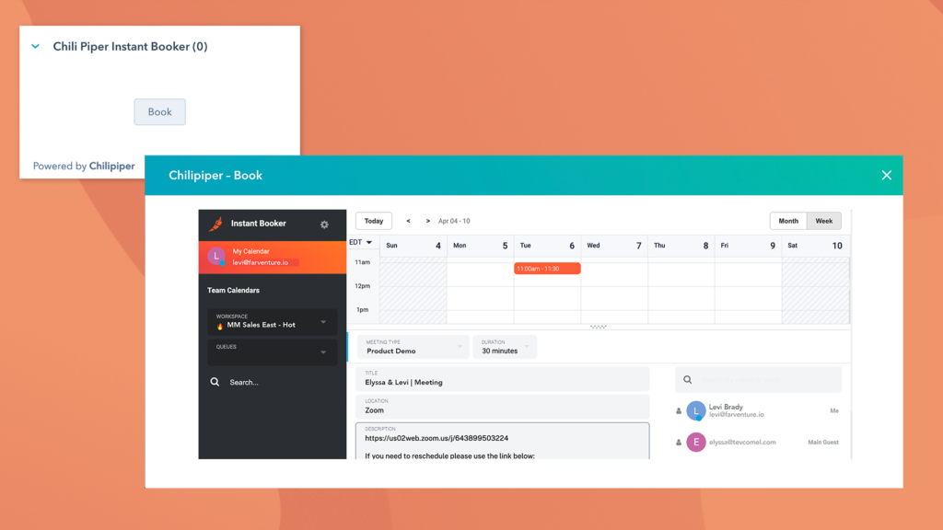Click the search icon in guest search field
Viewport: 943px width, 530px height.
coord(689,379)
